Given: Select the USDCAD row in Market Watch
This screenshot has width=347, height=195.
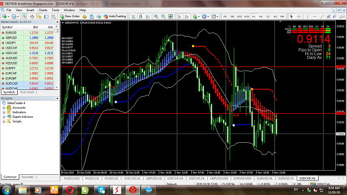Looking at the screenshot, I should [x=27, y=53].
